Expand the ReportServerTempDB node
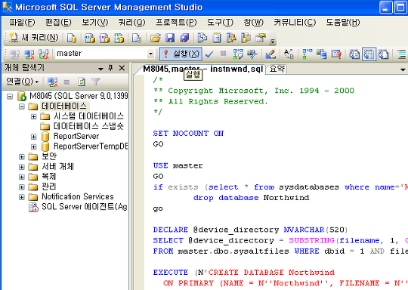Screen dimensions: 408x290 (33, 147)
